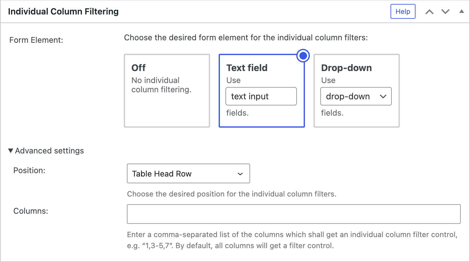
Task: Open the sample drop-down inside the Drop-down card
Action: coord(356,96)
